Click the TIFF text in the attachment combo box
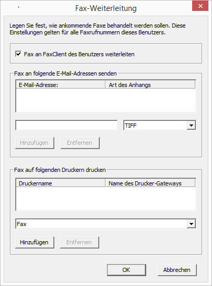 [x=131, y=126]
